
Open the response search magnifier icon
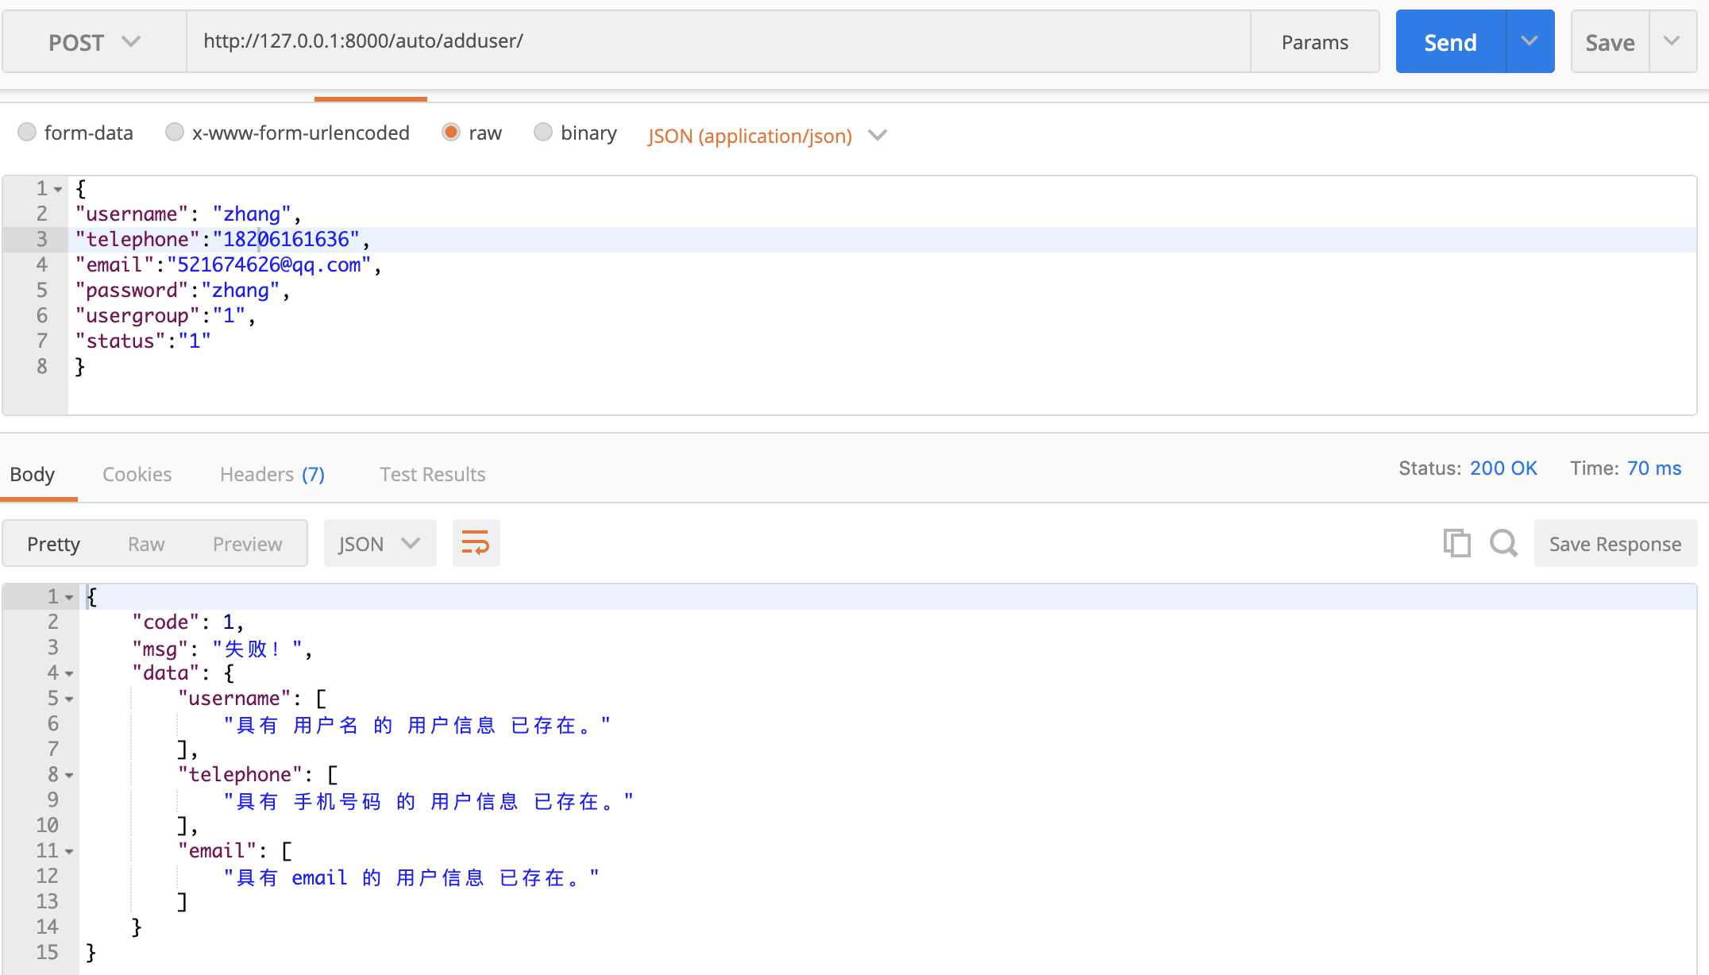coord(1503,543)
